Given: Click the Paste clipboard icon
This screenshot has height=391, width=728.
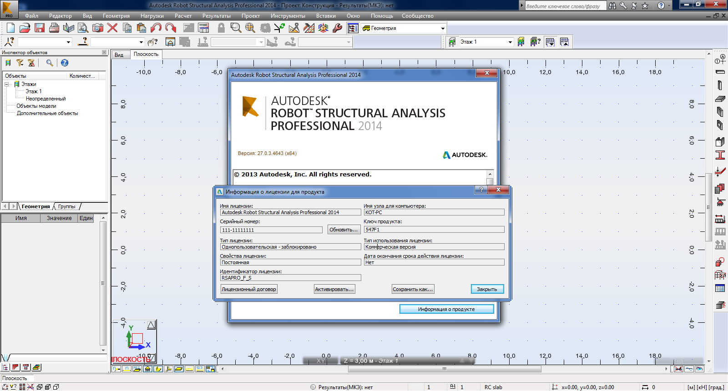Looking at the screenshot, I should pos(142,28).
